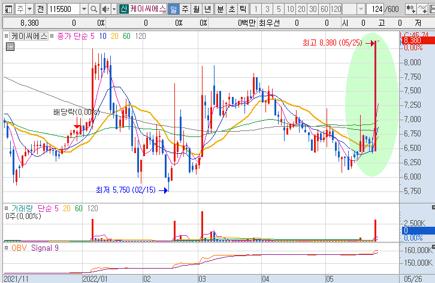Click 종가 단순 moving average legend
This screenshot has height=283, width=435.
[72, 36]
